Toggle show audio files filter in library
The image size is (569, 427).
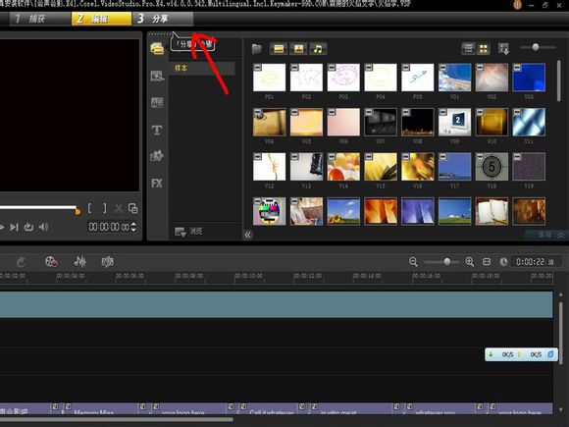click(318, 49)
